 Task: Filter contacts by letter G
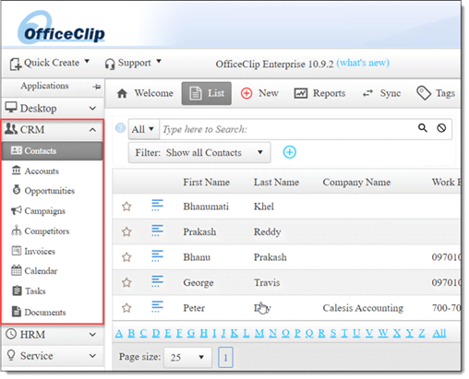(x=191, y=333)
